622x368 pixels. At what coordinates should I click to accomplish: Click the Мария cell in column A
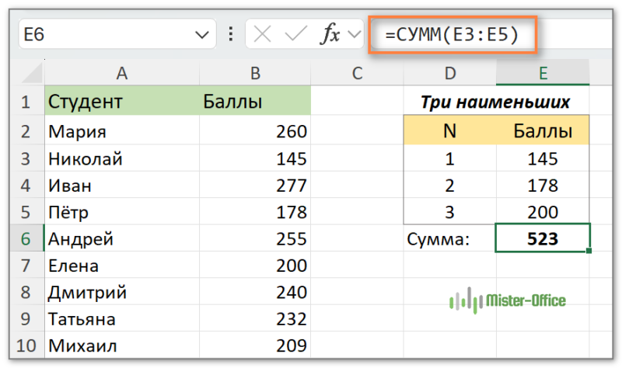click(121, 131)
